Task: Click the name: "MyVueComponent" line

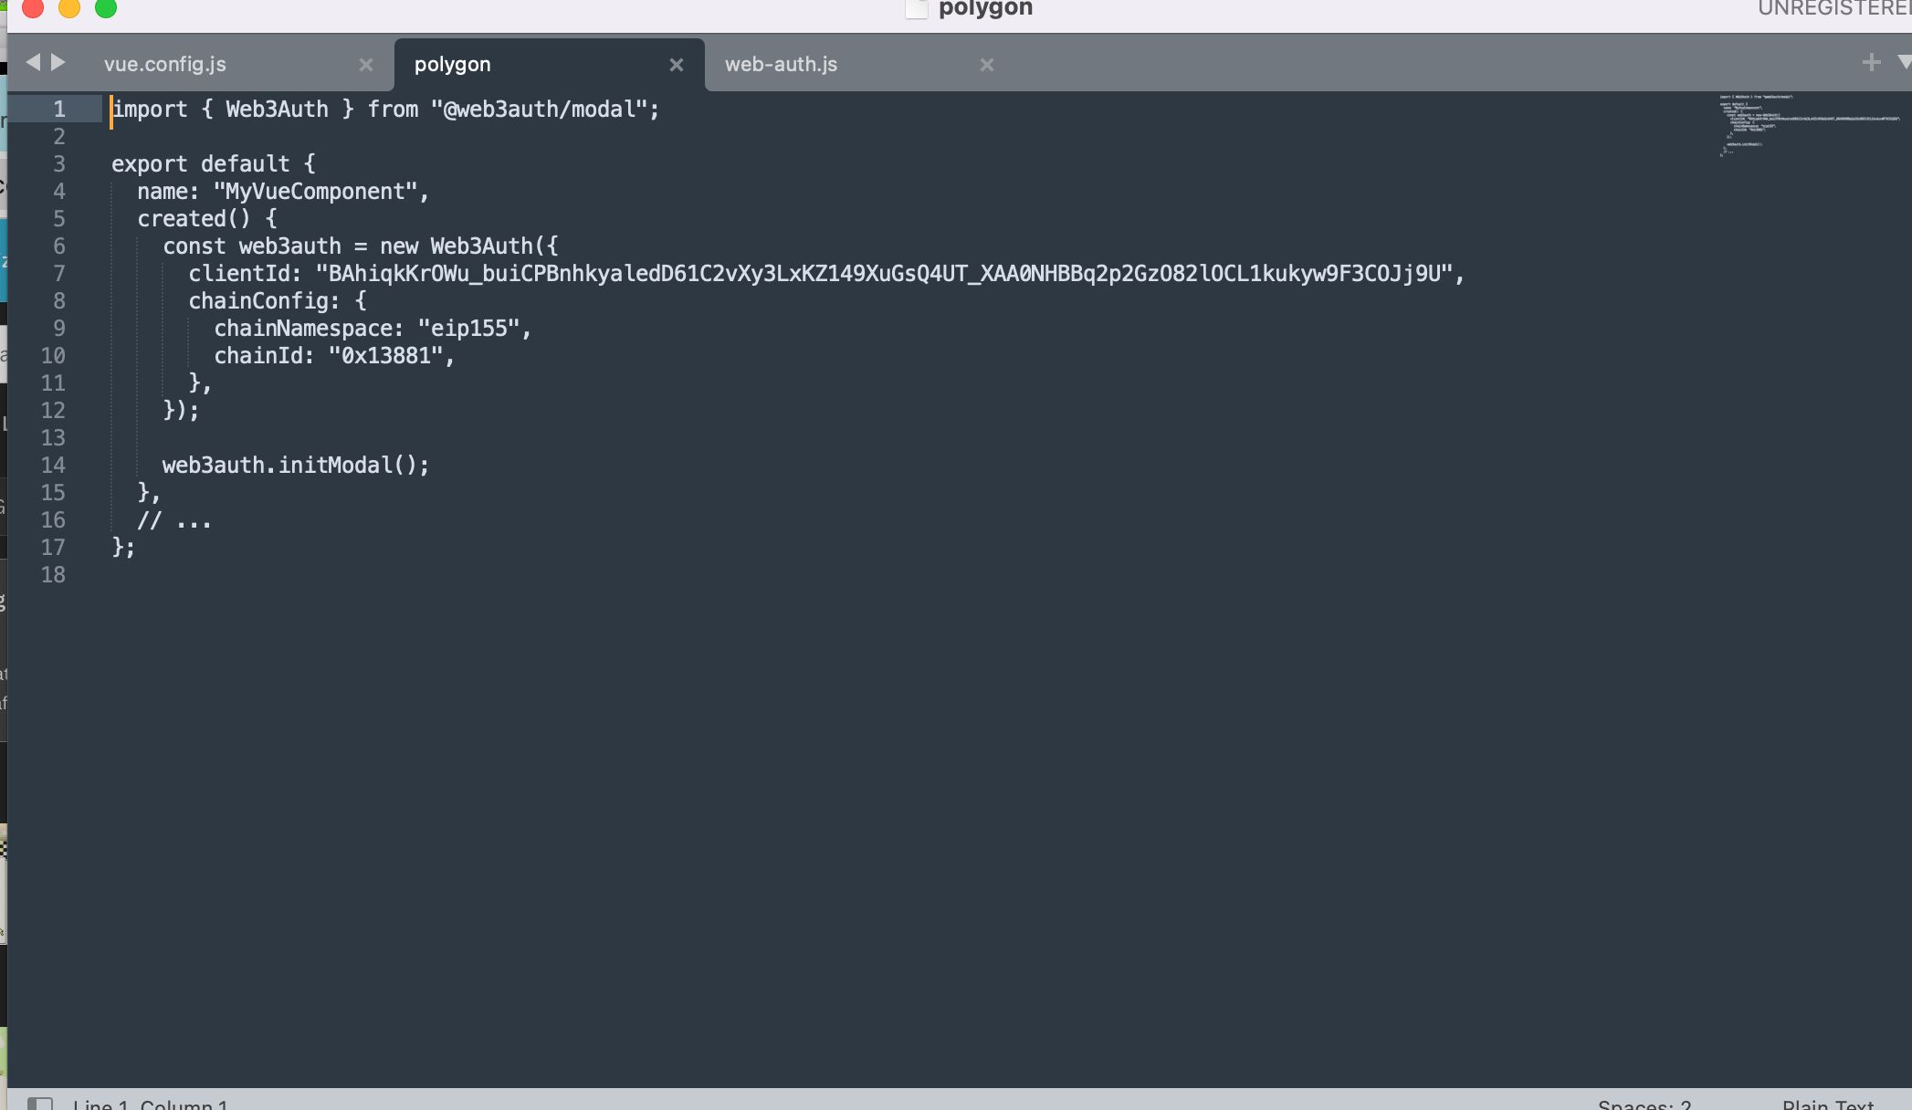Action: (283, 192)
